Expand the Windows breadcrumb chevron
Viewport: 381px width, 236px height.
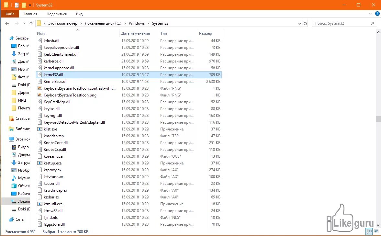point(148,23)
